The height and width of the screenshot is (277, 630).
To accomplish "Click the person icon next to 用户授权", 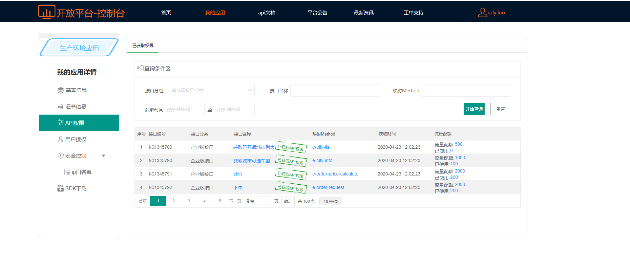I will (61, 139).
